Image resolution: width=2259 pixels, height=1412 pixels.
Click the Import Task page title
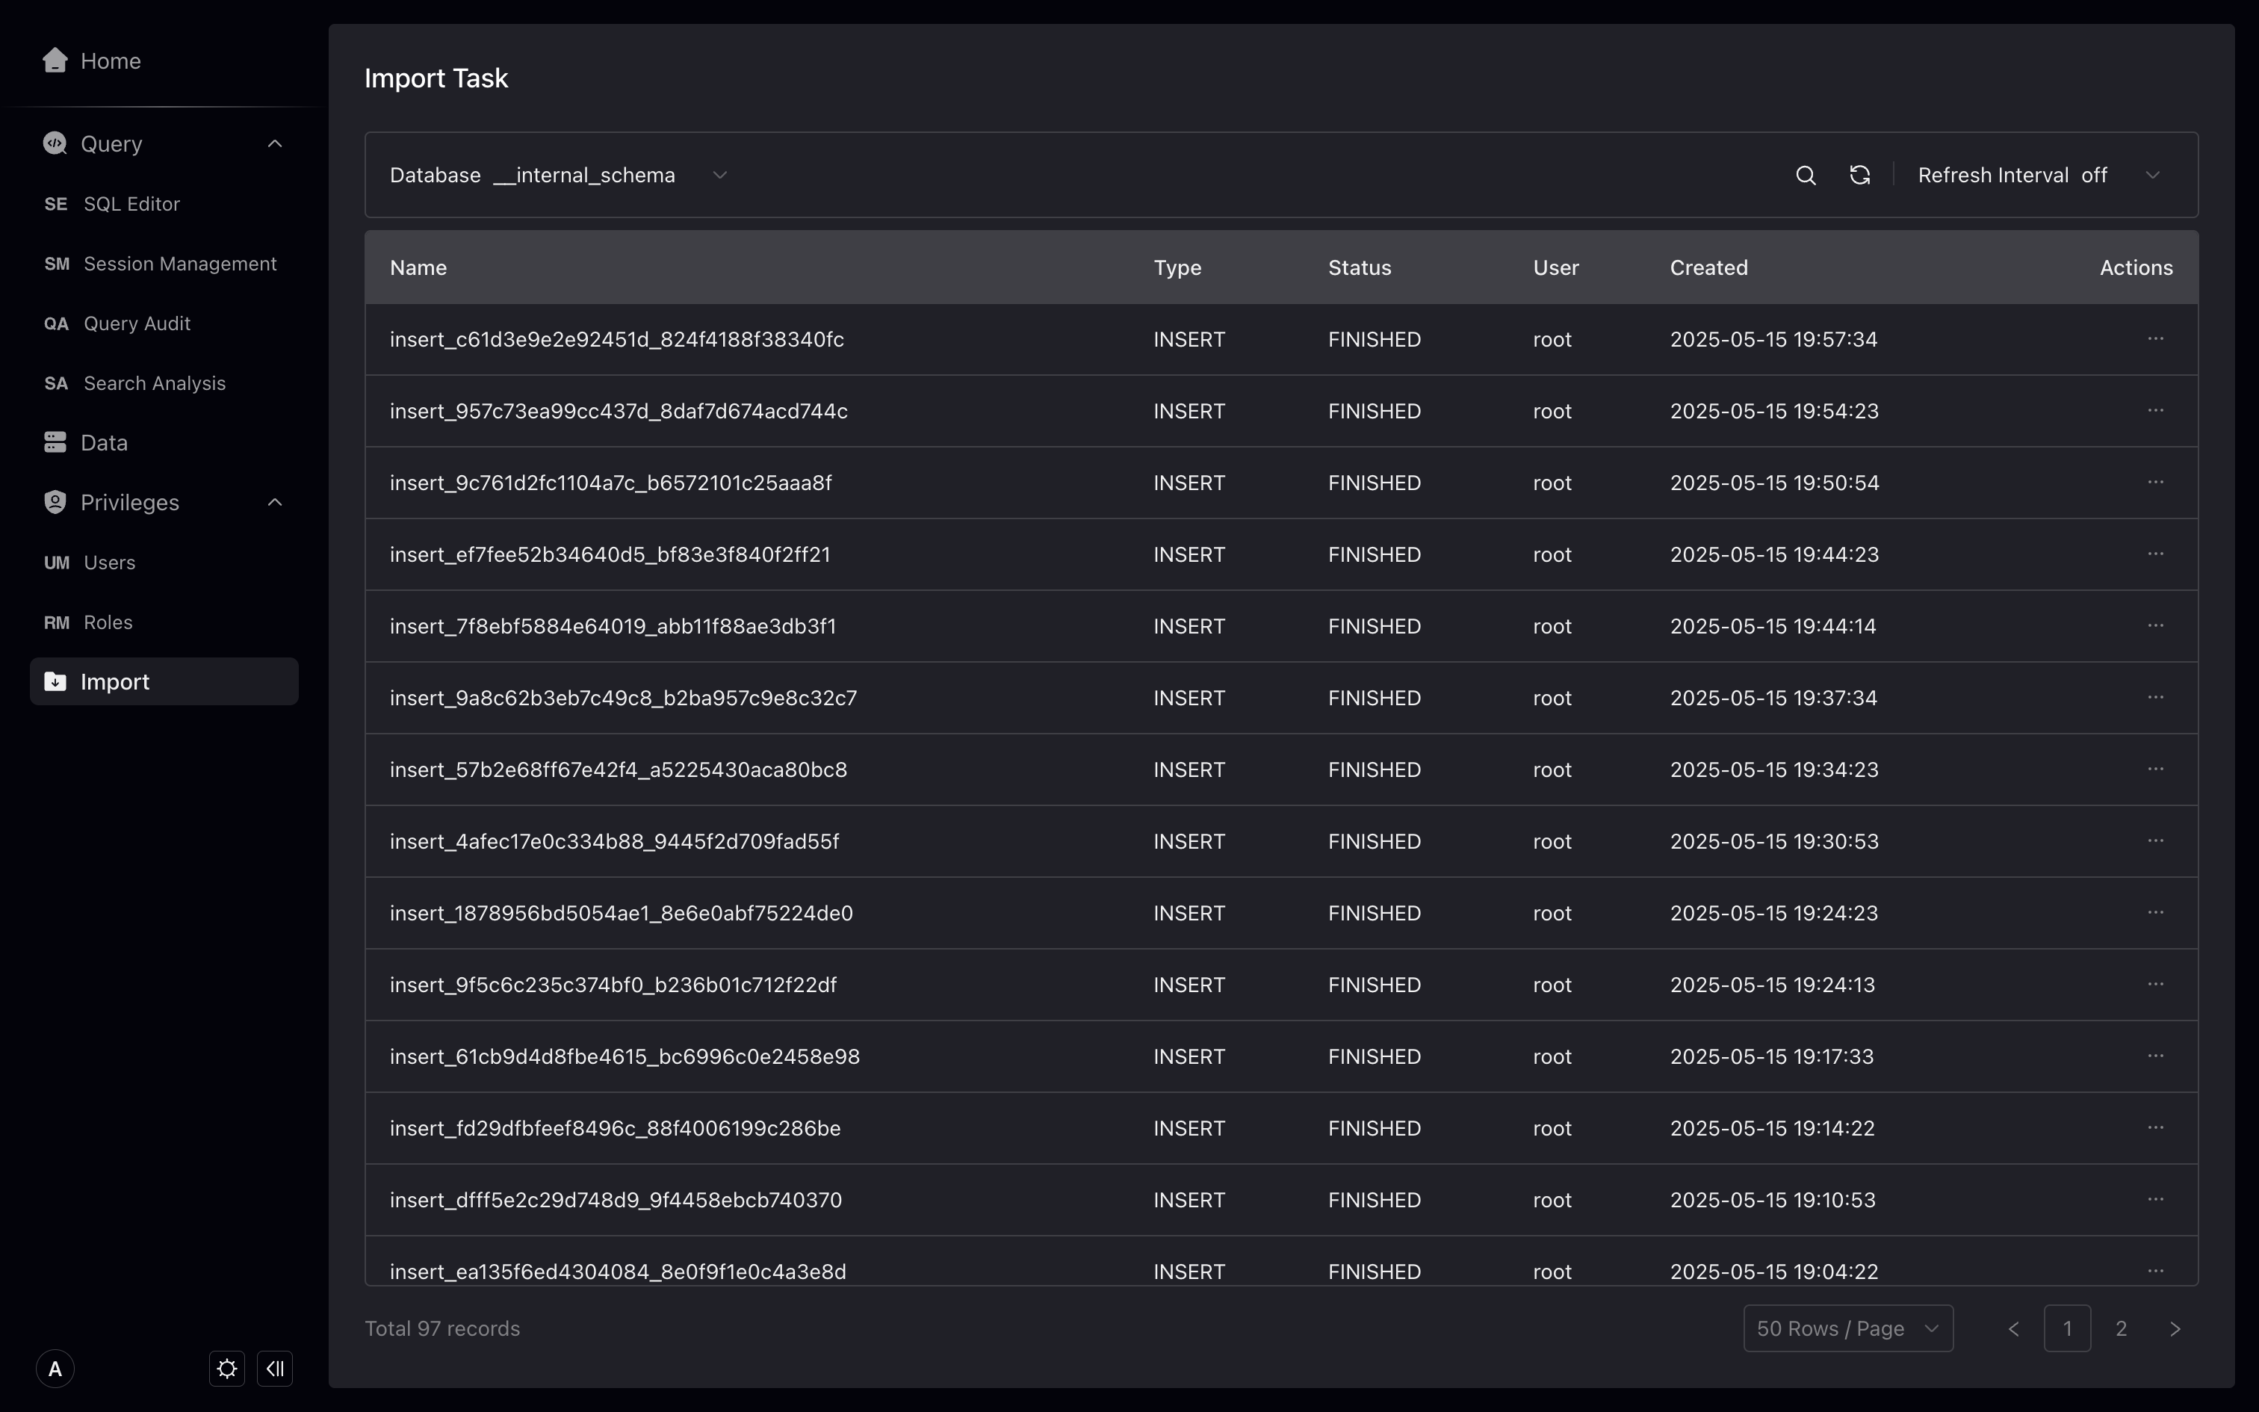coord(436,78)
